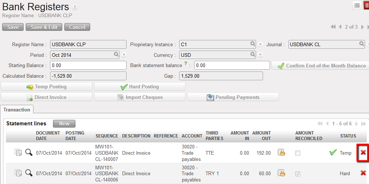Click New statement line button
The height and width of the screenshot is (184, 369).
click(64, 124)
